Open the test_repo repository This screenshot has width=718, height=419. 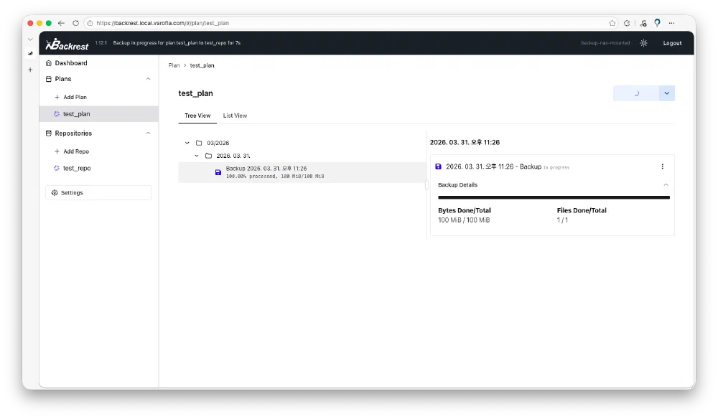(x=76, y=168)
